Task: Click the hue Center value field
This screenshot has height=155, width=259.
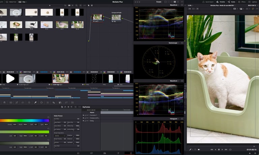Action: coord(15,124)
